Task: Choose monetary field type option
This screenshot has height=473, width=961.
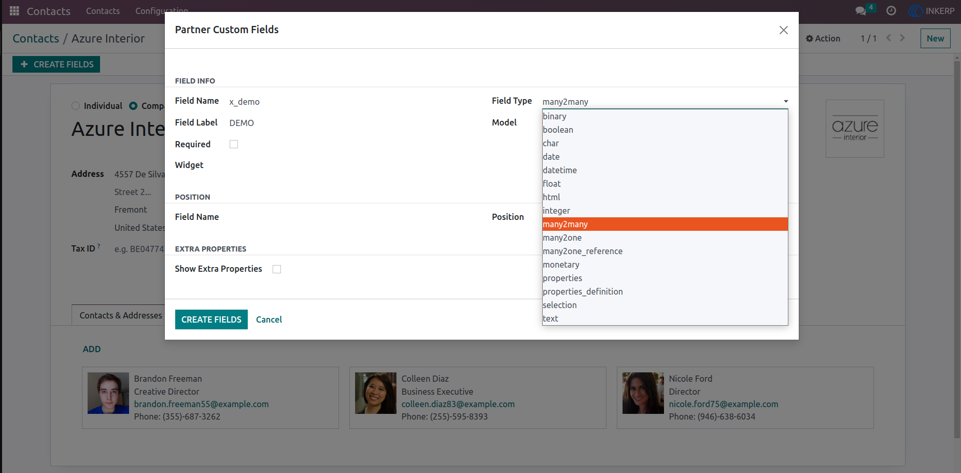Action: tap(665, 265)
